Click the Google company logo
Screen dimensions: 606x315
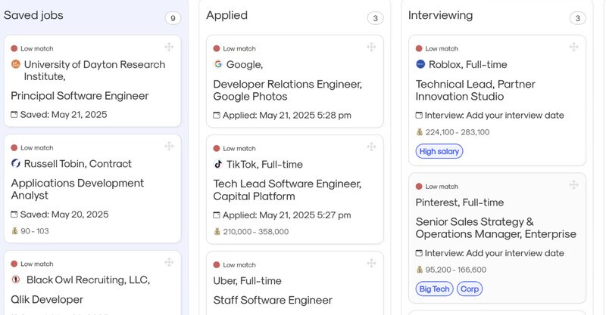click(x=218, y=65)
